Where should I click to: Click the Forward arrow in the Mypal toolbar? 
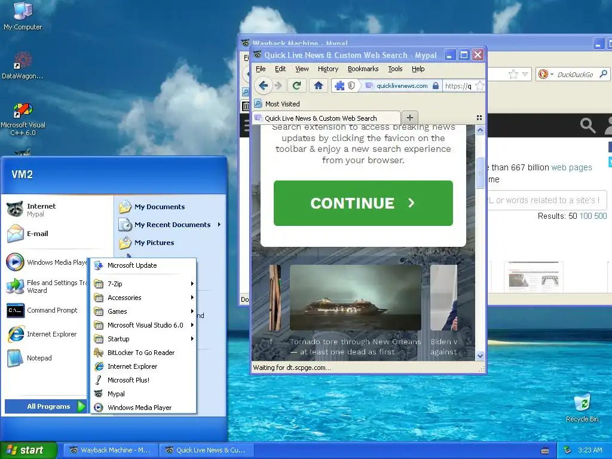279,85
